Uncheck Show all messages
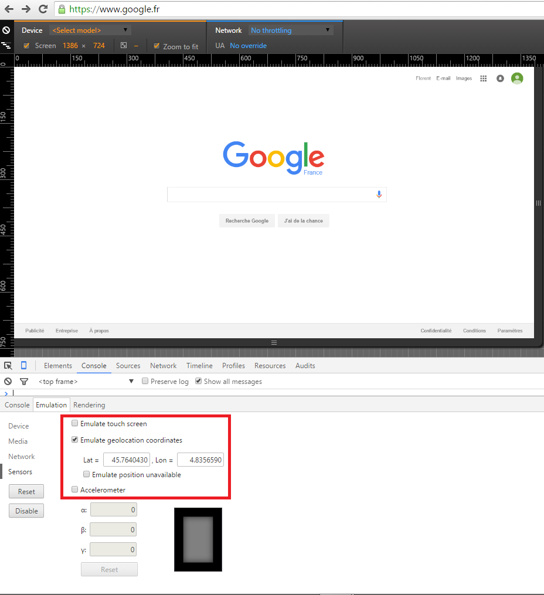Screen dimensions: 544x595 pos(198,381)
